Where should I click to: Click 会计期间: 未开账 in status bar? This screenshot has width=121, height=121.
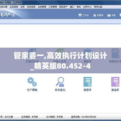54,117
